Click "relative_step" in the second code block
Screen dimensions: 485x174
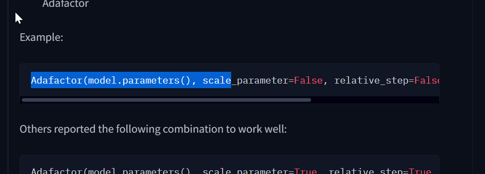pyautogui.click(x=366, y=171)
